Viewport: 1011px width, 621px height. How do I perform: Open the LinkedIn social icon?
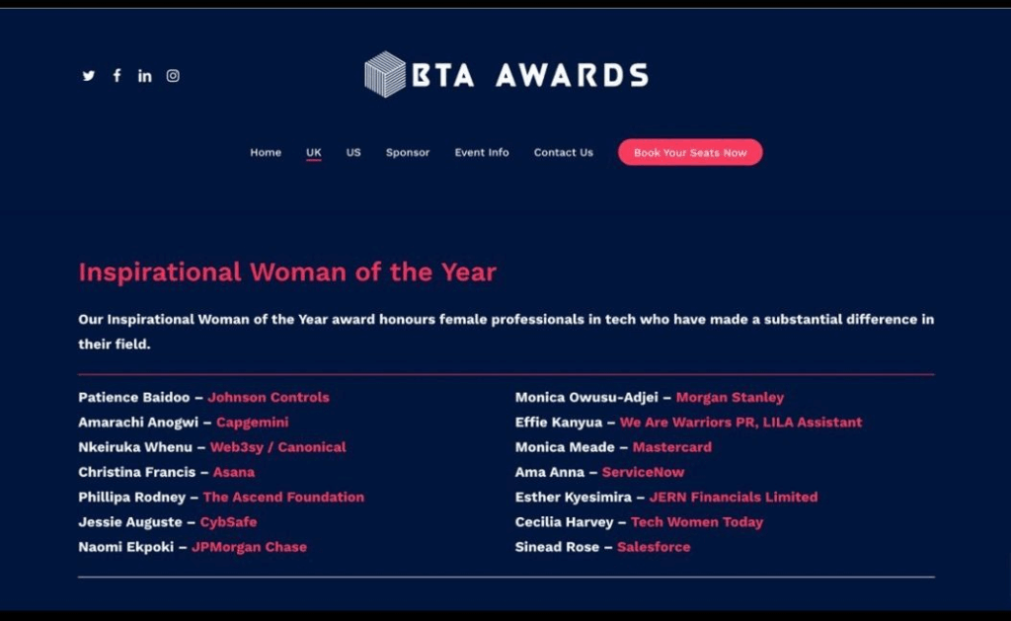pyautogui.click(x=145, y=76)
